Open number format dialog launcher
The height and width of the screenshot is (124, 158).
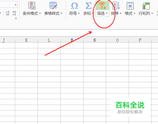pos(16,19)
